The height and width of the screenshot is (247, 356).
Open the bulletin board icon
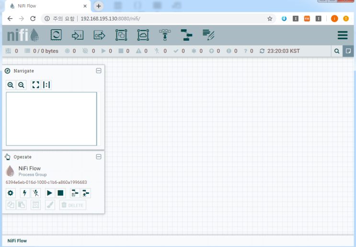click(x=348, y=51)
